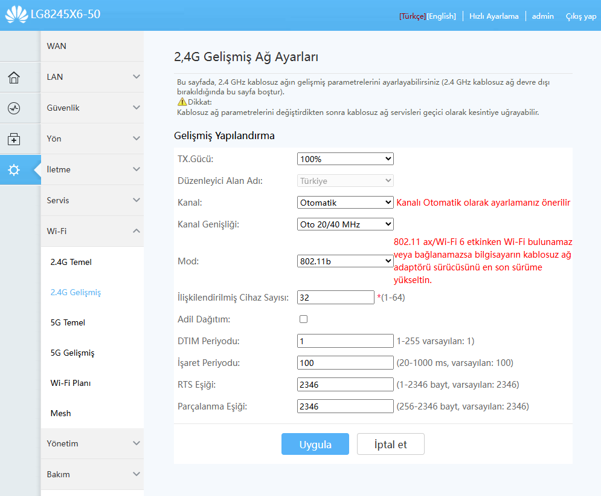Focus the DTIM Periyodu input field
The height and width of the screenshot is (496, 601).
(345, 341)
